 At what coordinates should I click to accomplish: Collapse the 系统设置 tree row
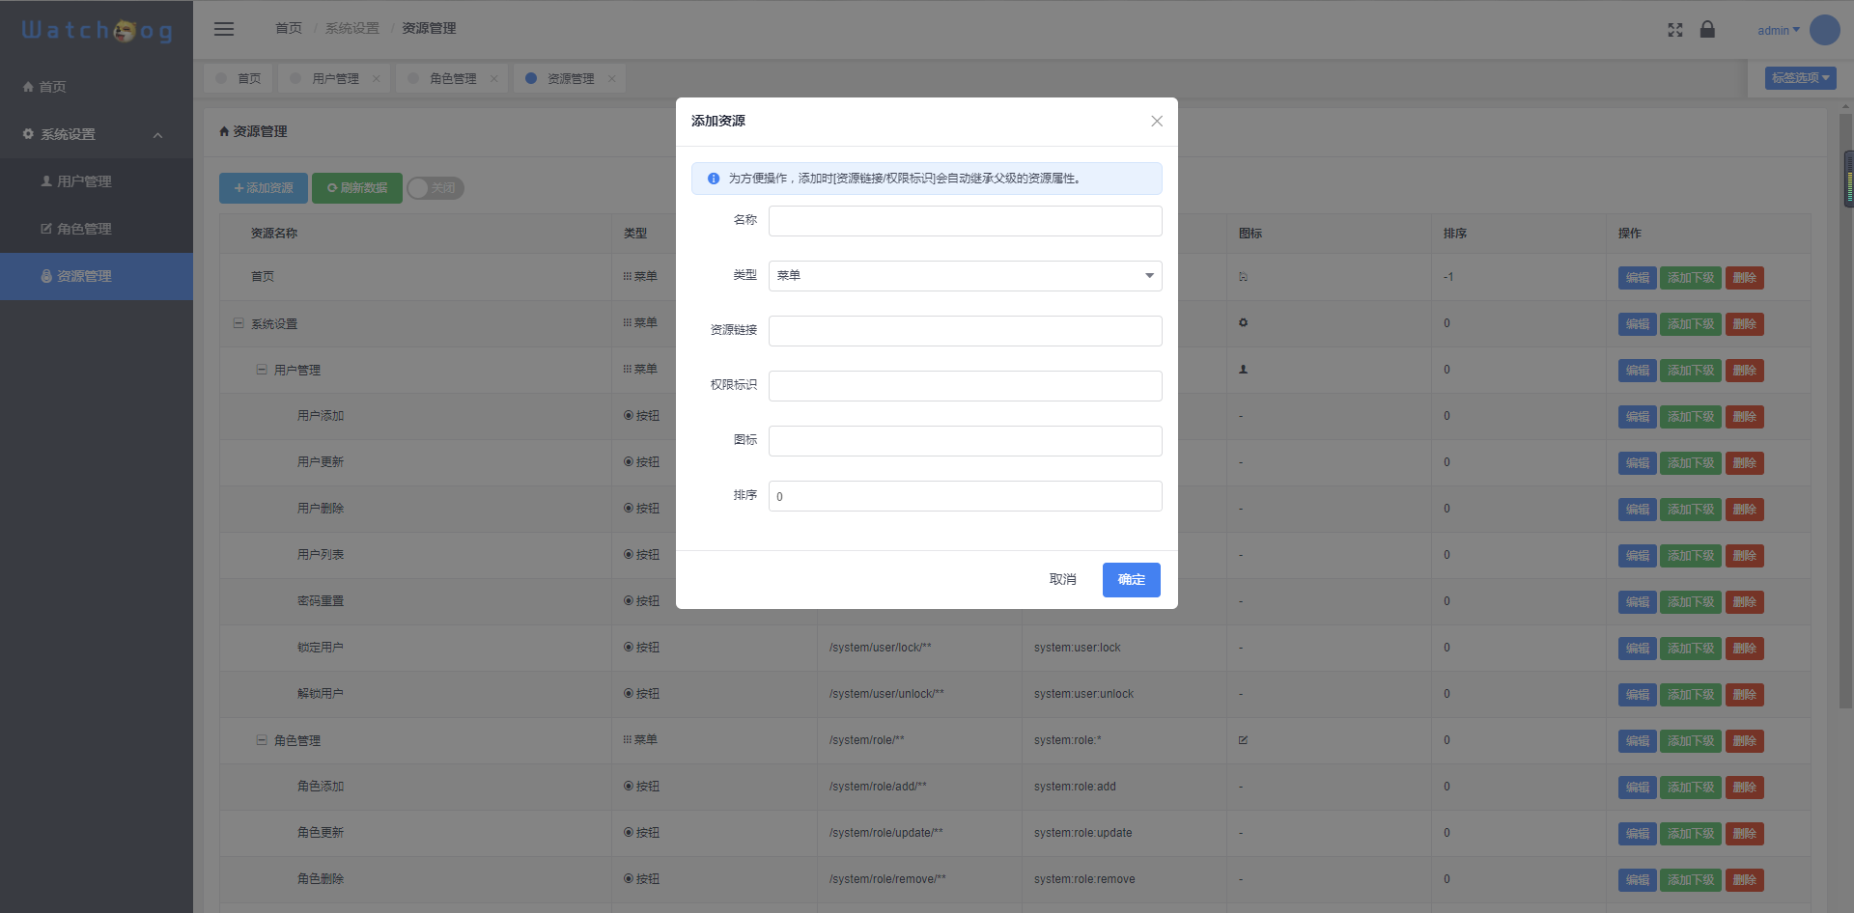239,323
